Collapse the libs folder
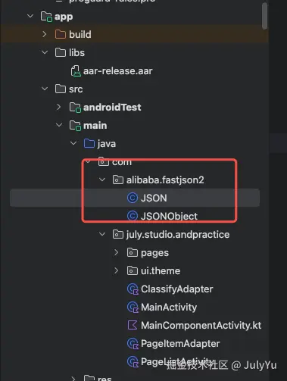287x381 pixels. [45, 52]
